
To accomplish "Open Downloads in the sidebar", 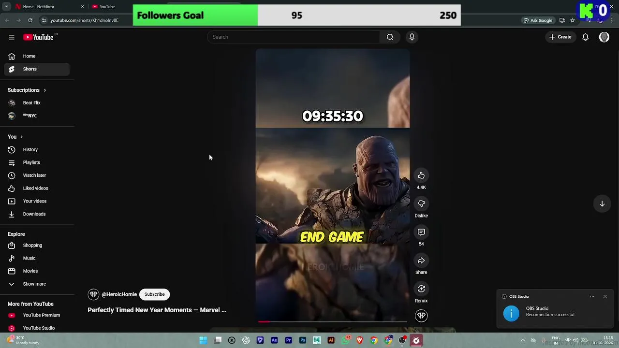I will coord(37,214).
